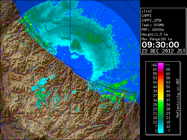
Task: Pick the bright green swatch in the 28–34 row
Action: pyautogui.click(x=161, y=105)
